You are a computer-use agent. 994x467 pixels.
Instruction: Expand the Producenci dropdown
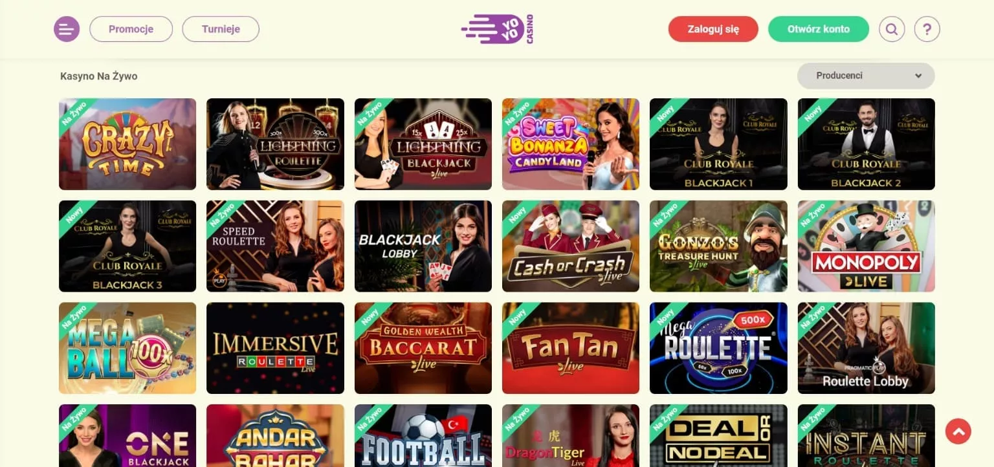[866, 76]
